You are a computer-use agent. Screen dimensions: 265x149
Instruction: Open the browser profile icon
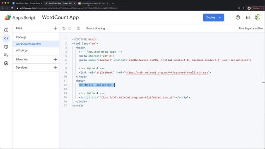coord(249,8)
